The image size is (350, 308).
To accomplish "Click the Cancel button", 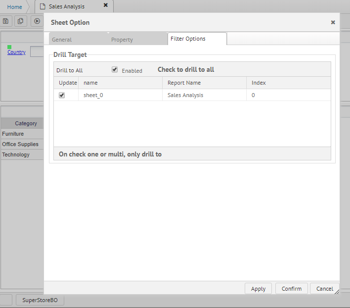I will (324, 289).
